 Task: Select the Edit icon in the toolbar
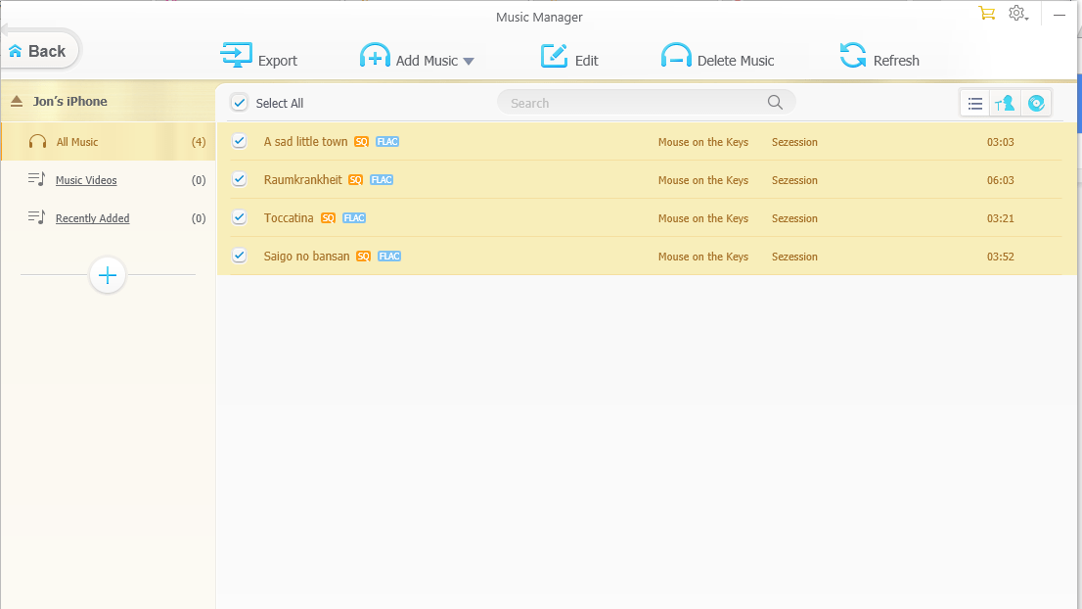coord(554,57)
